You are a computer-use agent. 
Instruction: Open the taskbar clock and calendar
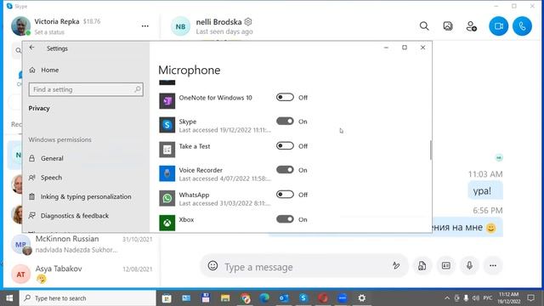point(508,298)
